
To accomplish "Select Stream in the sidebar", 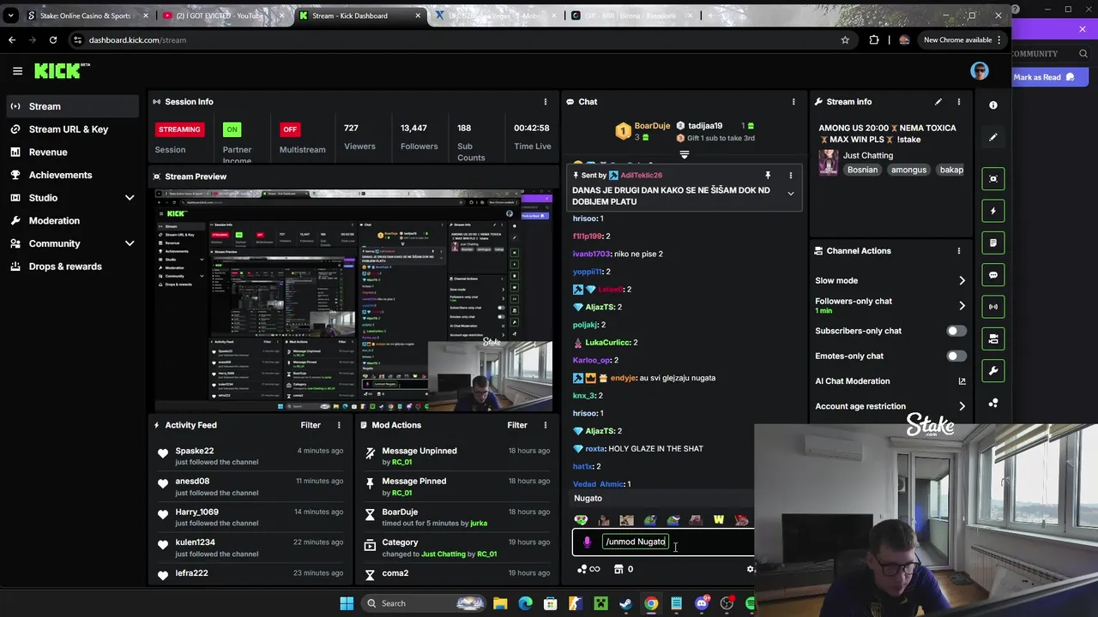I will tap(72, 106).
